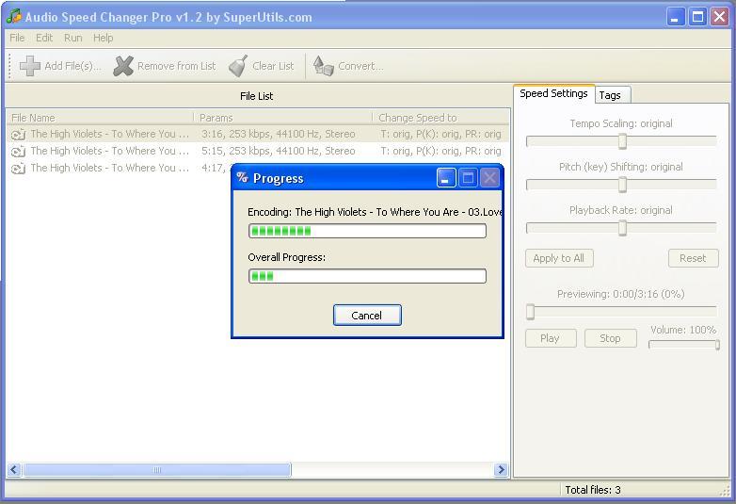
Task: Click the Tempo Scaling slider handle
Action: (x=622, y=141)
